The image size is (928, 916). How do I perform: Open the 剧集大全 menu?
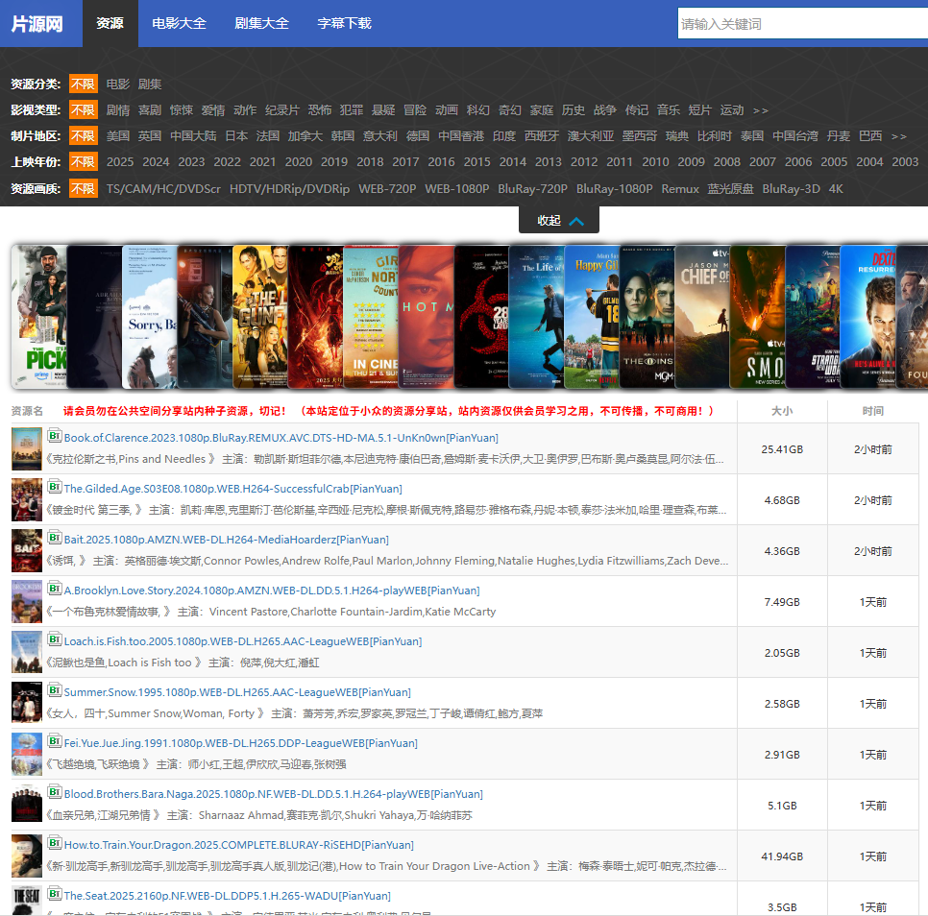261,23
